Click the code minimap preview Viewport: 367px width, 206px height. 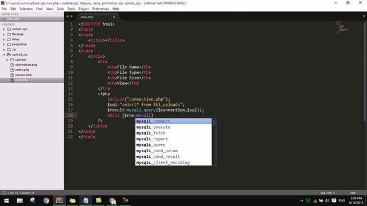[x=342, y=27]
